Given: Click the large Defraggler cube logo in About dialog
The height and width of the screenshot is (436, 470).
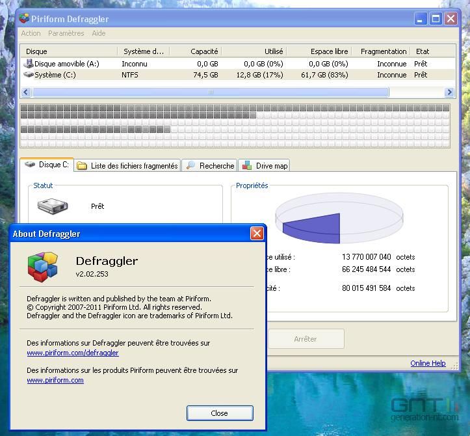Looking at the screenshot, I should click(42, 267).
